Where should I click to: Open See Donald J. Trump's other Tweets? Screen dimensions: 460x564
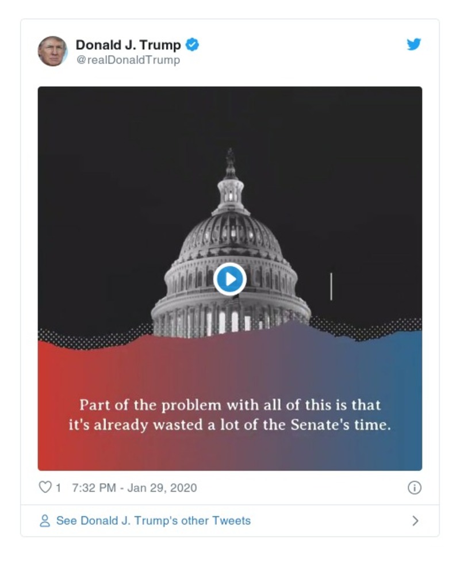[x=152, y=520]
